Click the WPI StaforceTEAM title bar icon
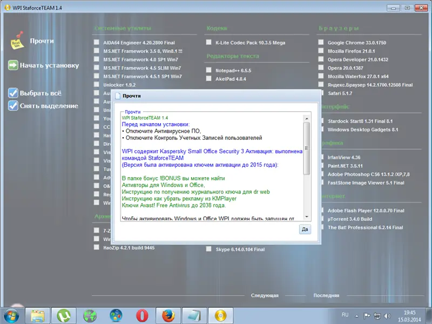Image resolution: width=432 pixels, height=324 pixels. [x=8, y=8]
